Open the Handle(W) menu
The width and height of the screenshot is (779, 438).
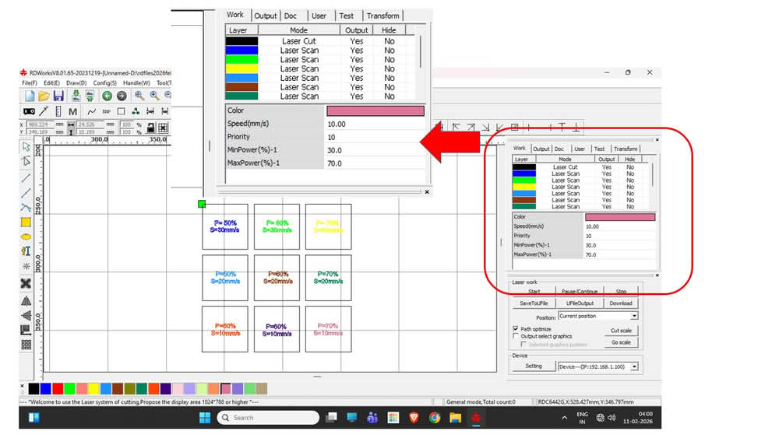136,82
